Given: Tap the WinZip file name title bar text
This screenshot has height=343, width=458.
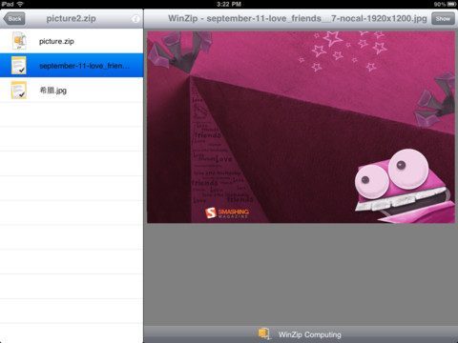Looking at the screenshot, I should [298, 18].
